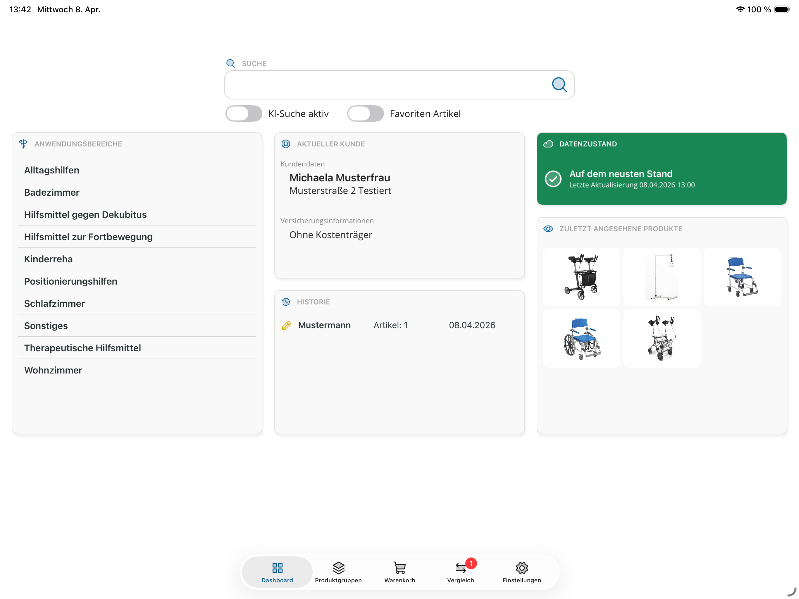Click the clock time 13:42
This screenshot has width=799, height=599.
[x=20, y=9]
